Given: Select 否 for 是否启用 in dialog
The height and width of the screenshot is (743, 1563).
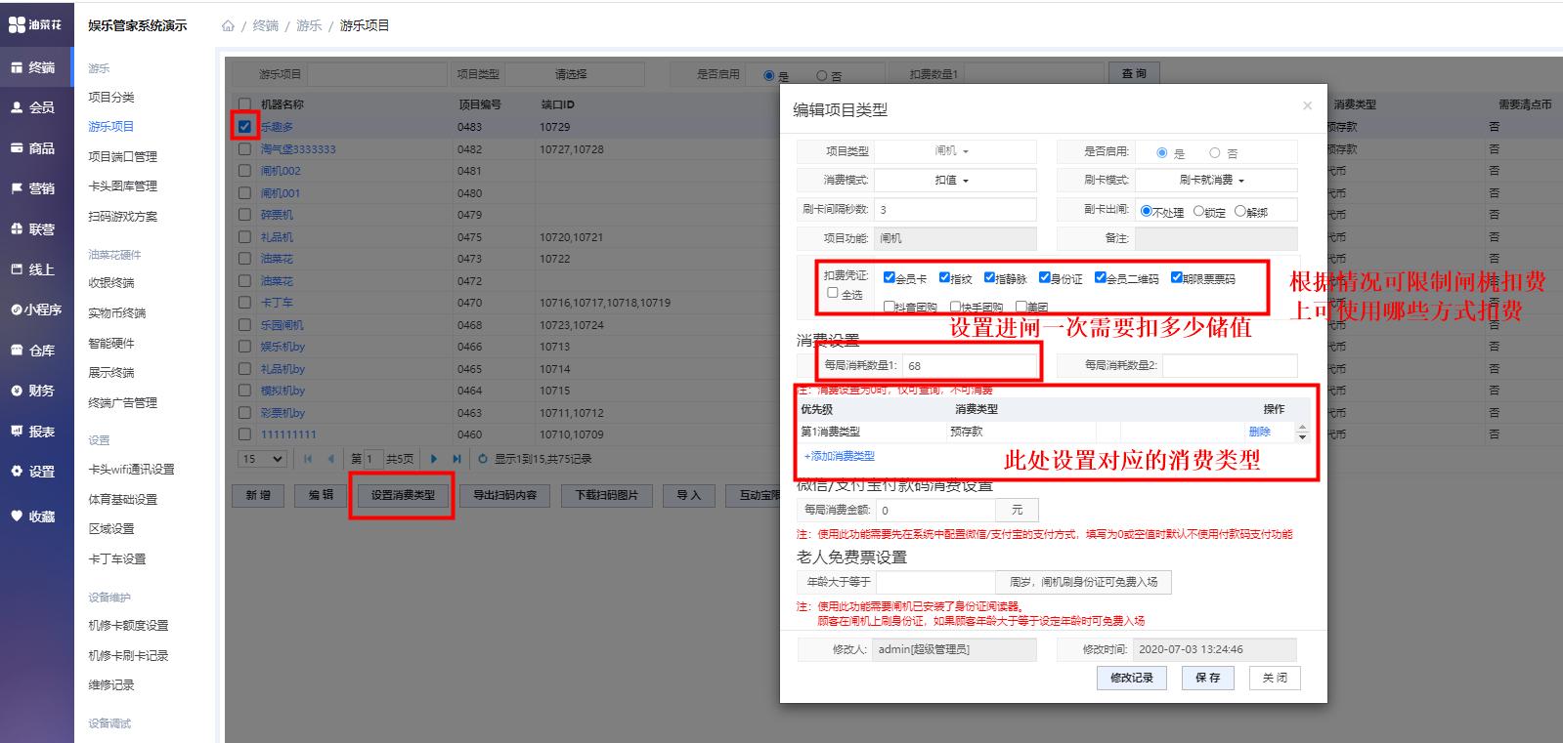Looking at the screenshot, I should [x=1214, y=153].
